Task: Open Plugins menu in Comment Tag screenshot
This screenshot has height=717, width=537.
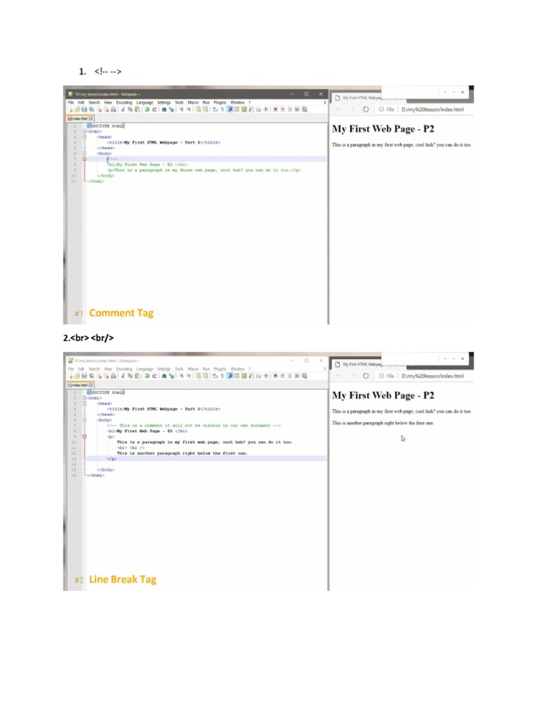Action: 220,102
